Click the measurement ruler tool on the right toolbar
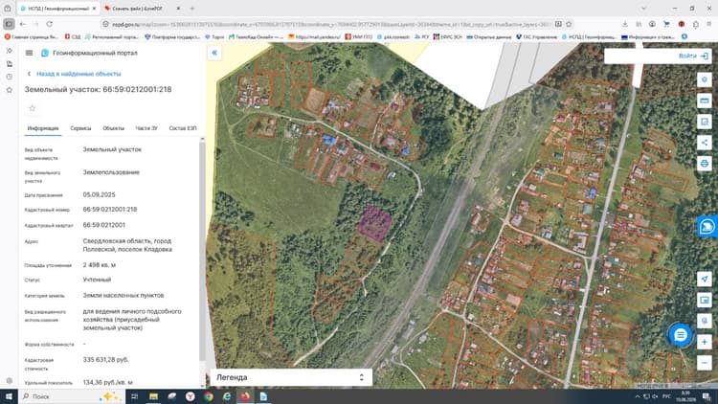The image size is (718, 404). pos(705,101)
